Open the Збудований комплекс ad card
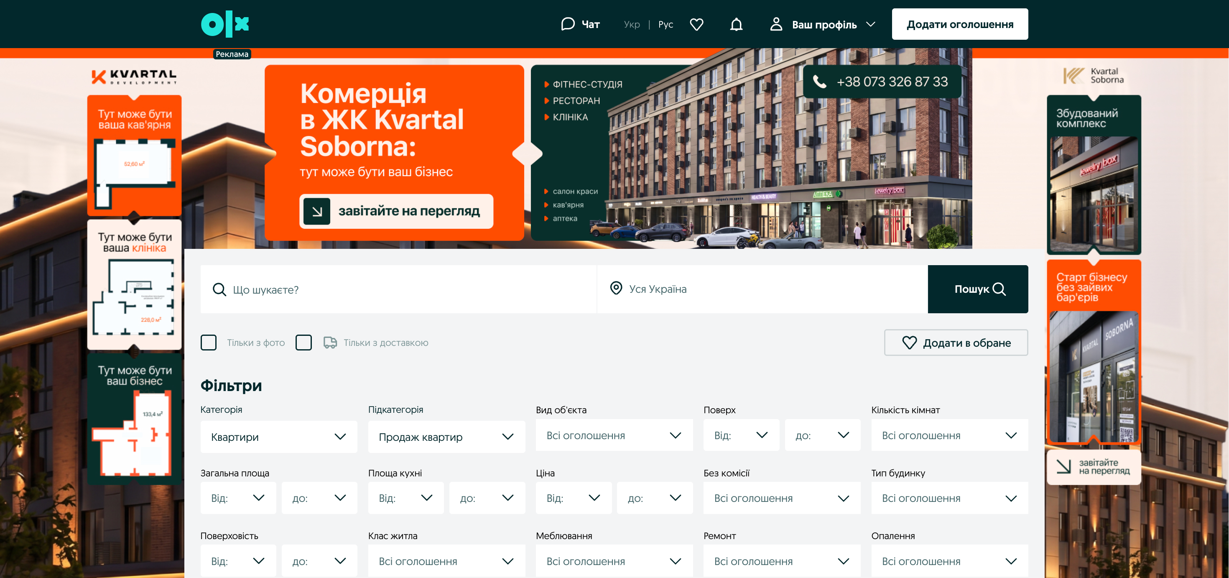Viewport: 1229px width, 578px height. [x=1094, y=174]
